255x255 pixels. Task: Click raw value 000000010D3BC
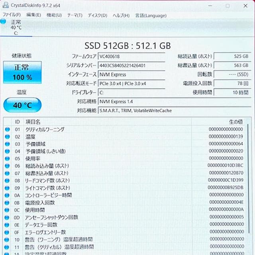(x=226, y=165)
